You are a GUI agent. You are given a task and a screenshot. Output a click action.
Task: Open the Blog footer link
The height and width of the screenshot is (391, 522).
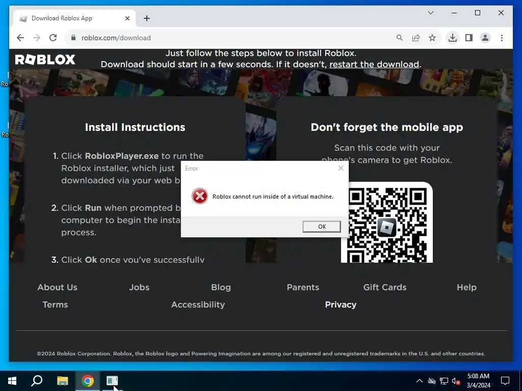221,287
